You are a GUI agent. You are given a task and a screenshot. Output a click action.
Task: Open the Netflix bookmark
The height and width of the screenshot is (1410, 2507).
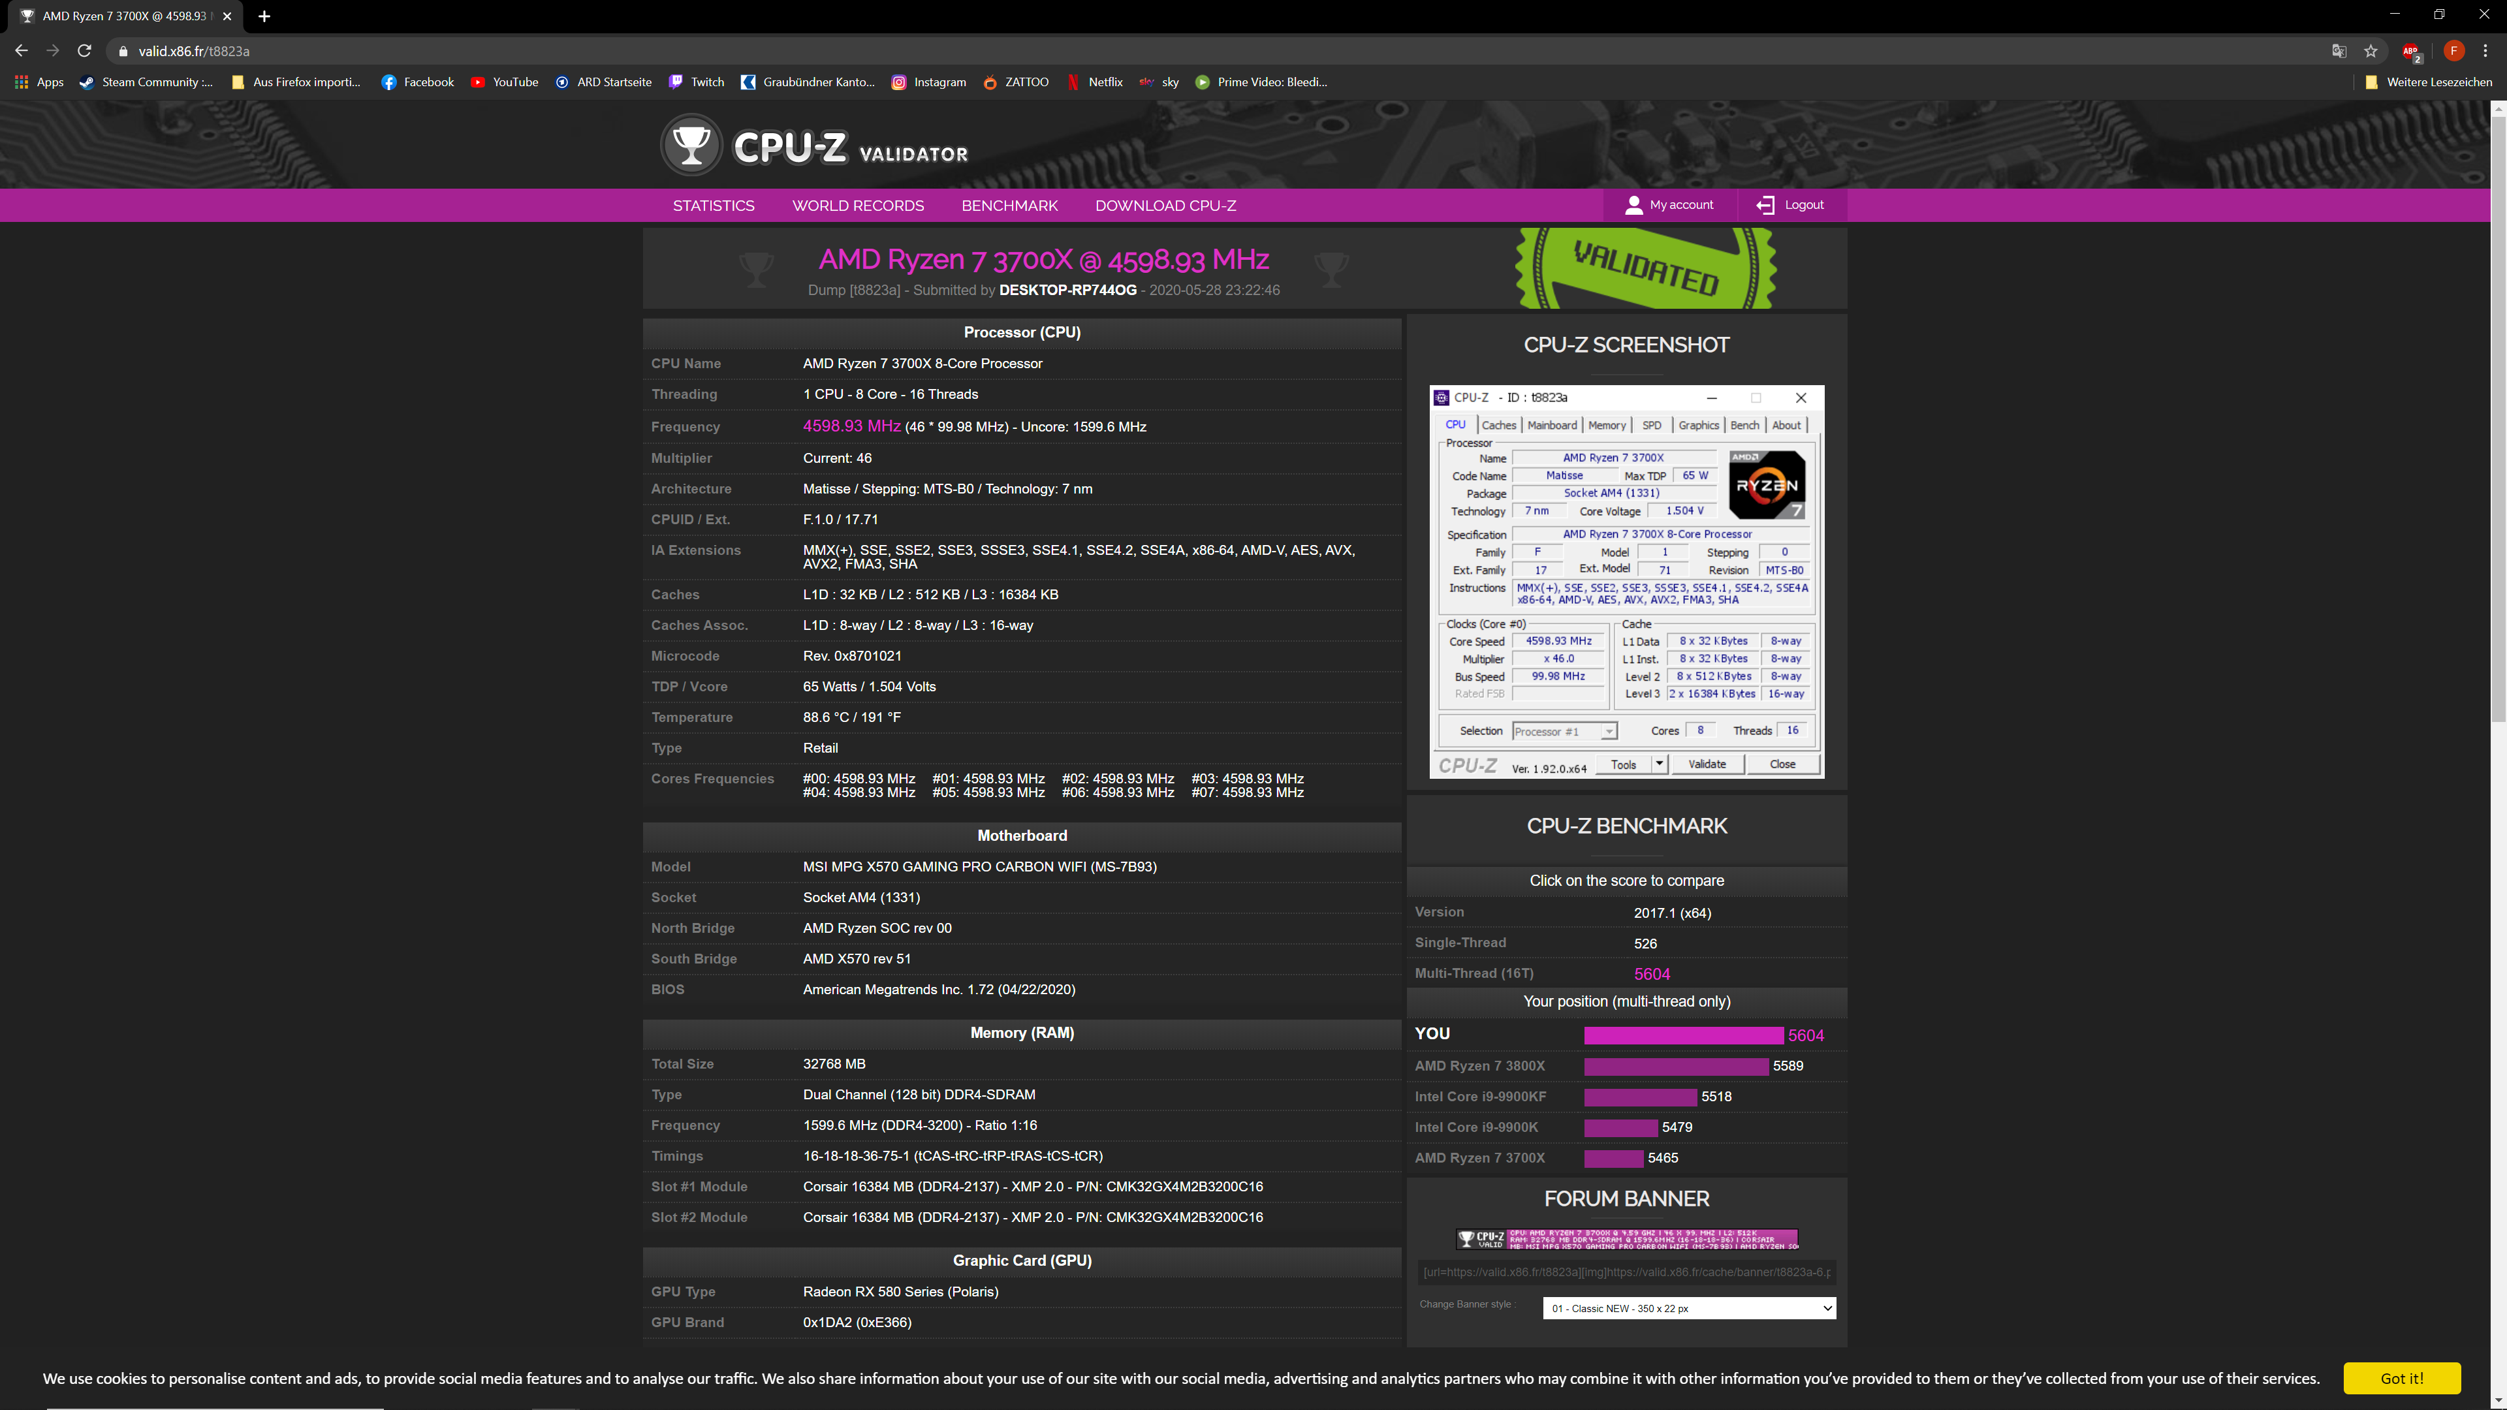coord(1095,82)
